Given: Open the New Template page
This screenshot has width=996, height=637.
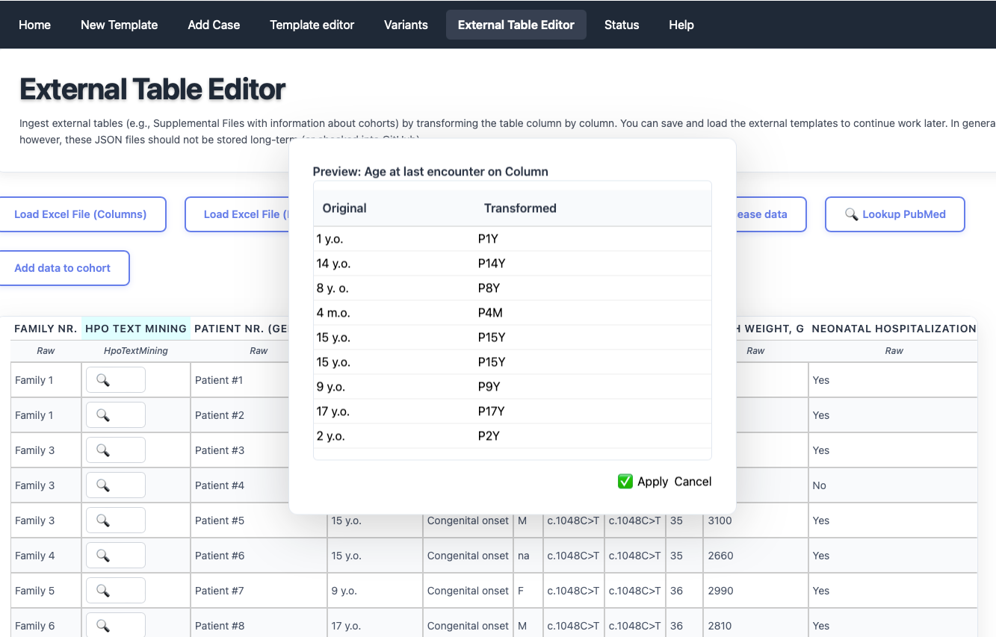Looking at the screenshot, I should click(119, 25).
